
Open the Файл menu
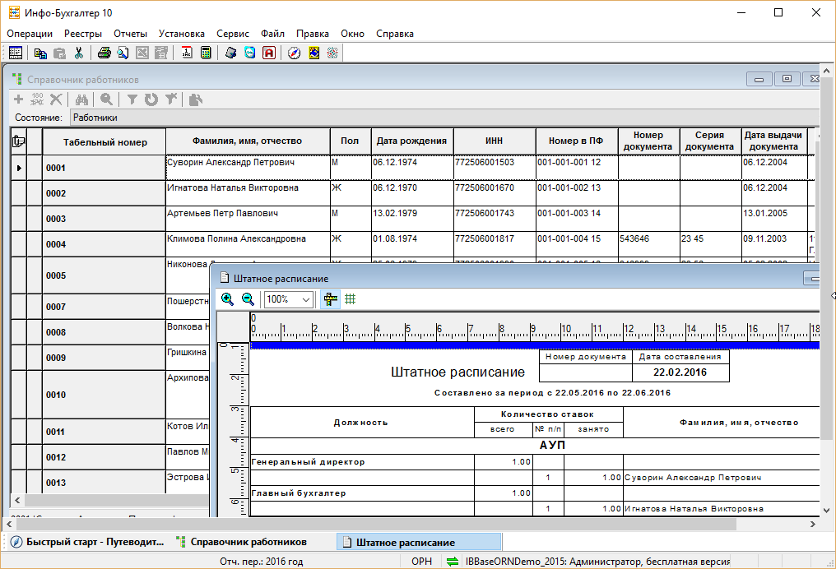tap(272, 34)
